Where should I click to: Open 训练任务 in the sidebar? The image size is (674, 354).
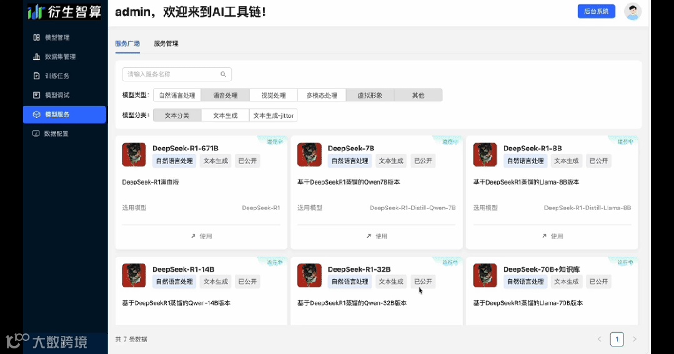[x=64, y=76]
